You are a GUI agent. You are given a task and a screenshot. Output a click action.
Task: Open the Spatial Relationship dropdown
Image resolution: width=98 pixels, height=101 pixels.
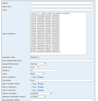click(38, 64)
